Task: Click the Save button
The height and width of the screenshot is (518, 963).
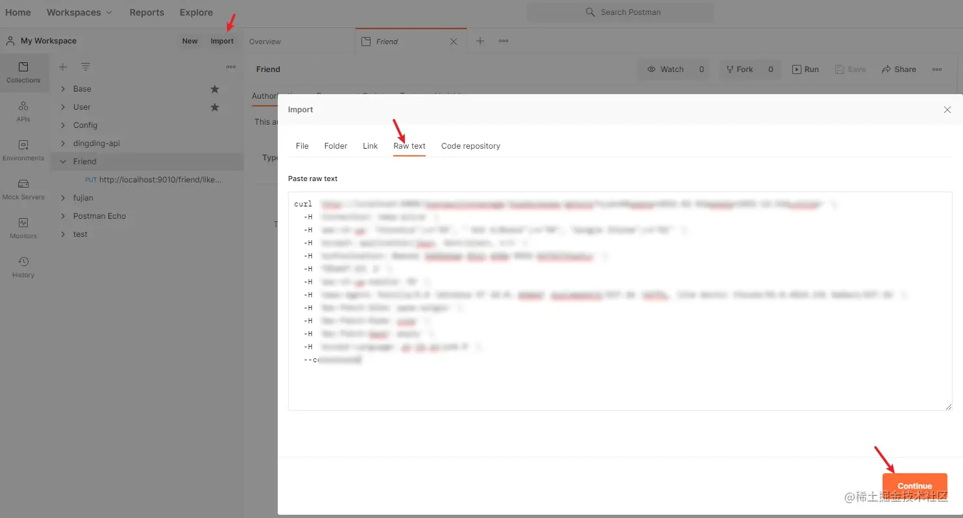Action: click(850, 69)
